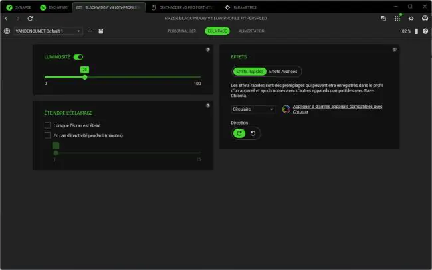Switch to the Personnaliser tab
The width and height of the screenshot is (432, 270).
(x=182, y=31)
